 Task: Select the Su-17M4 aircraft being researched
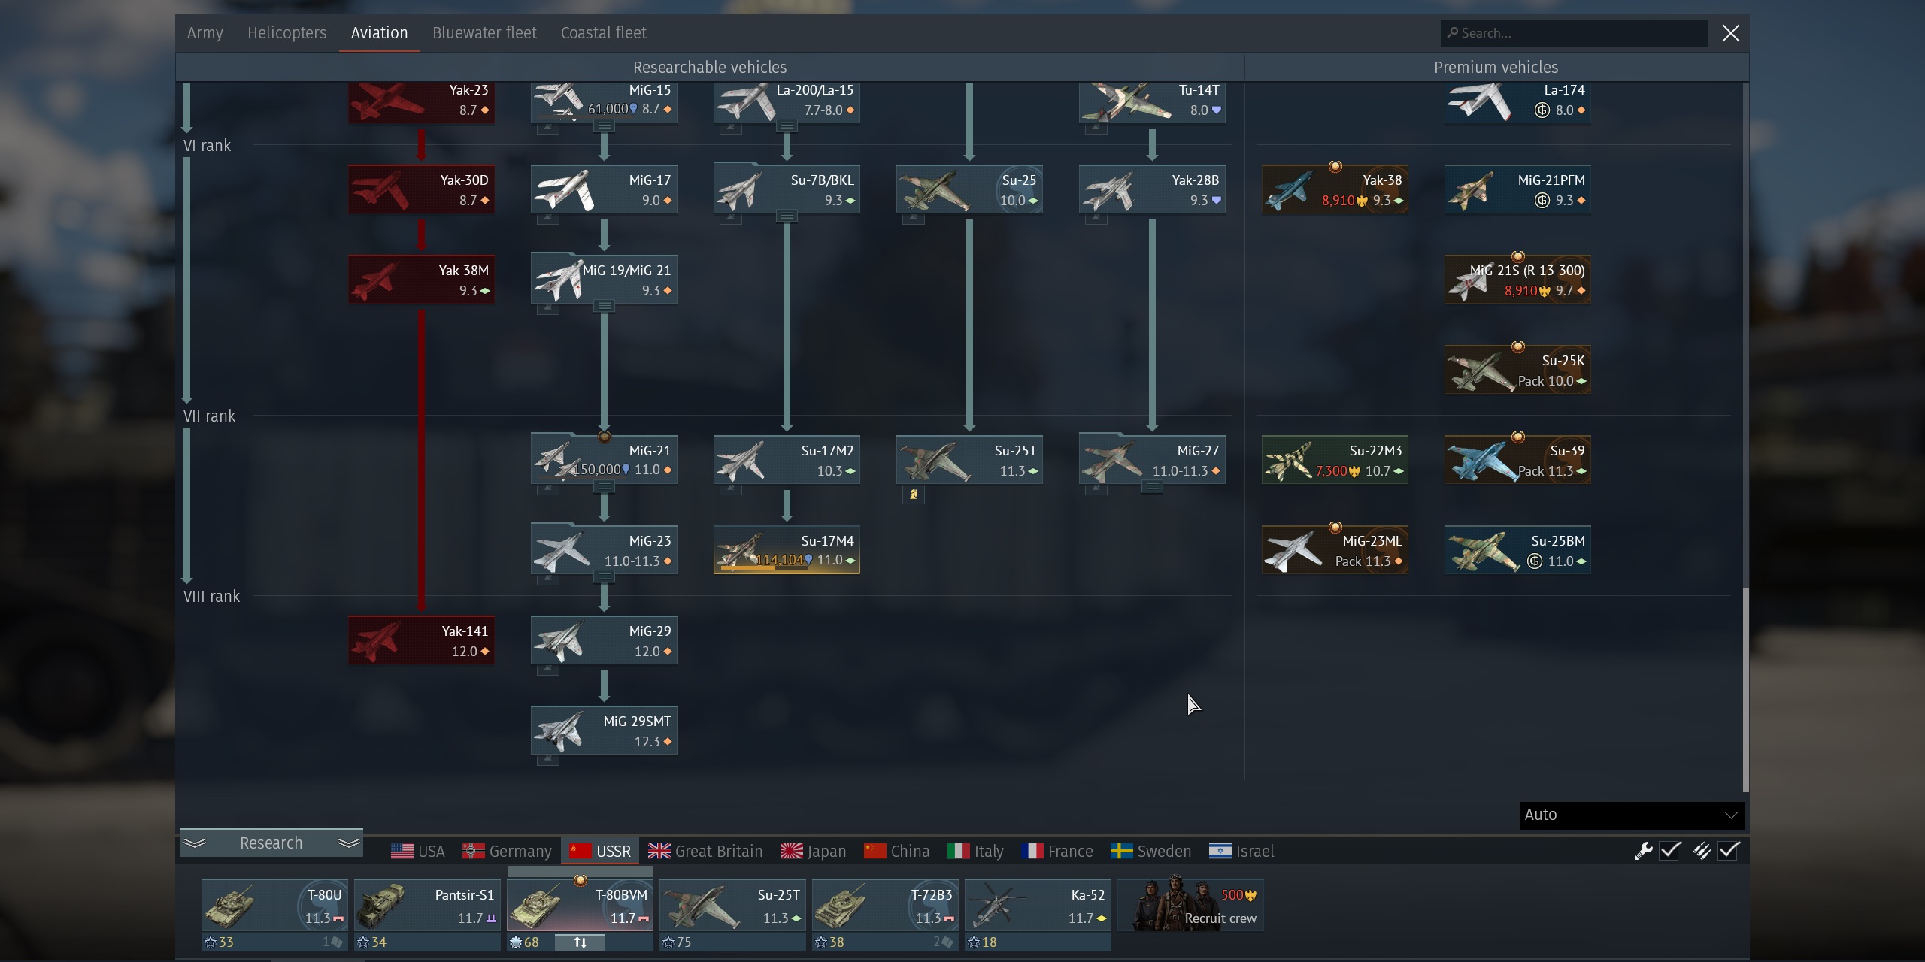787,550
